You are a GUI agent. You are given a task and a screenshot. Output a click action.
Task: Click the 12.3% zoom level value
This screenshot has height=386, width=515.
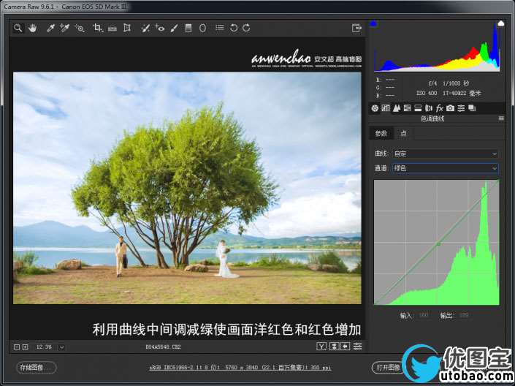coord(44,347)
